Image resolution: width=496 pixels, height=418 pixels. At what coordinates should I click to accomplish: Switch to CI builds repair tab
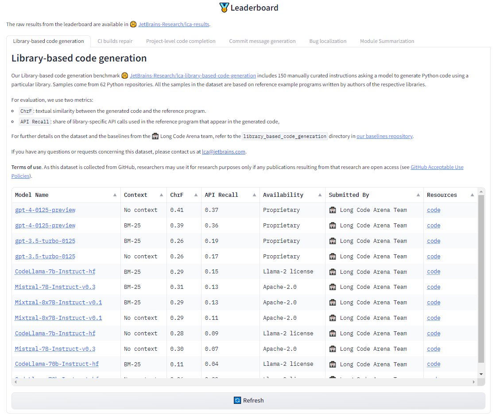pyautogui.click(x=115, y=41)
